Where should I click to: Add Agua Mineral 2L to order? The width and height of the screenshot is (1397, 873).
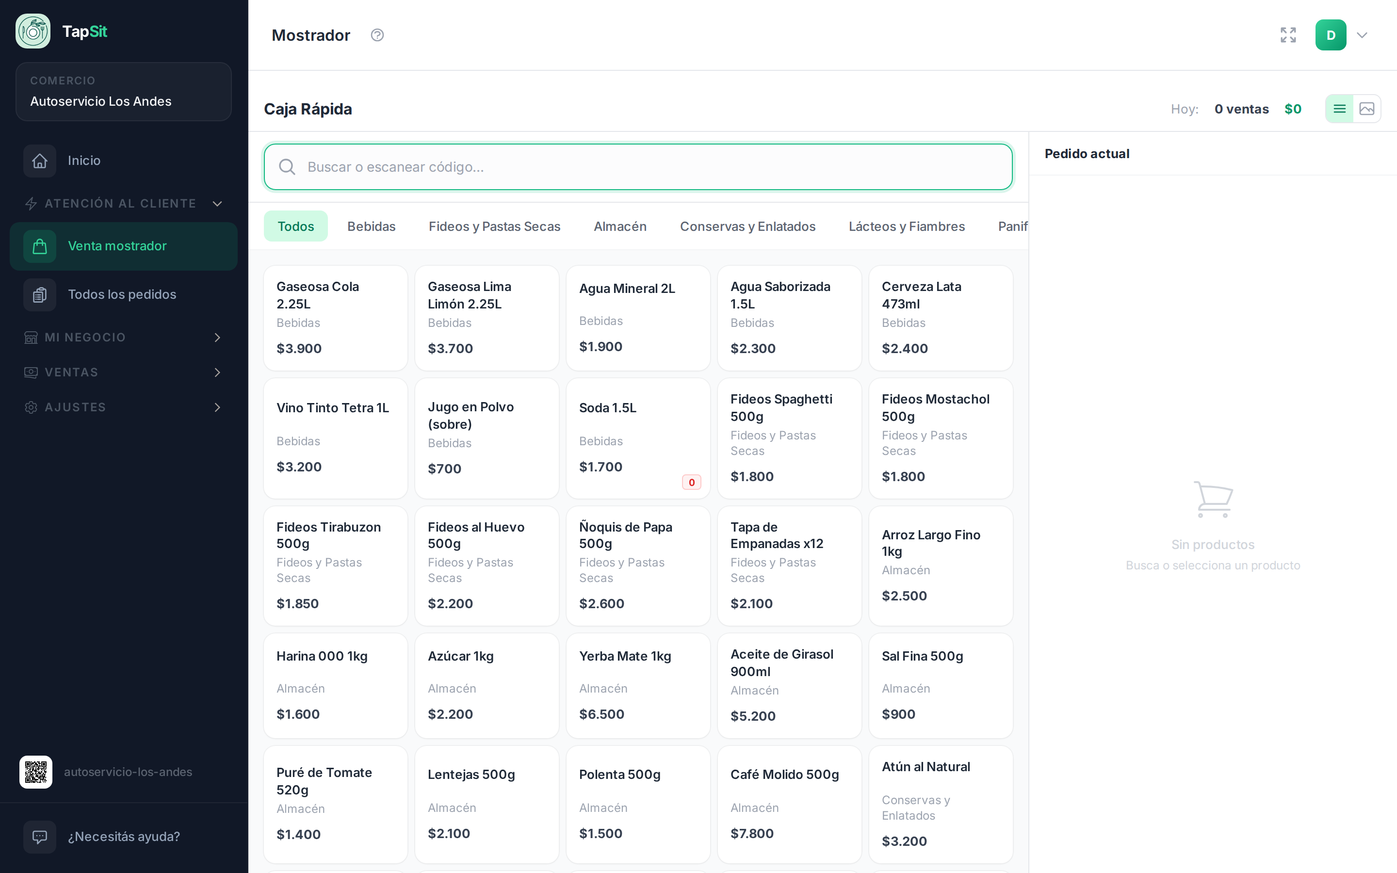(638, 318)
